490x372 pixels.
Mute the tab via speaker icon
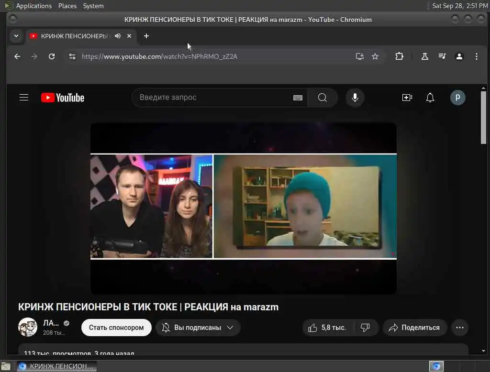click(118, 36)
